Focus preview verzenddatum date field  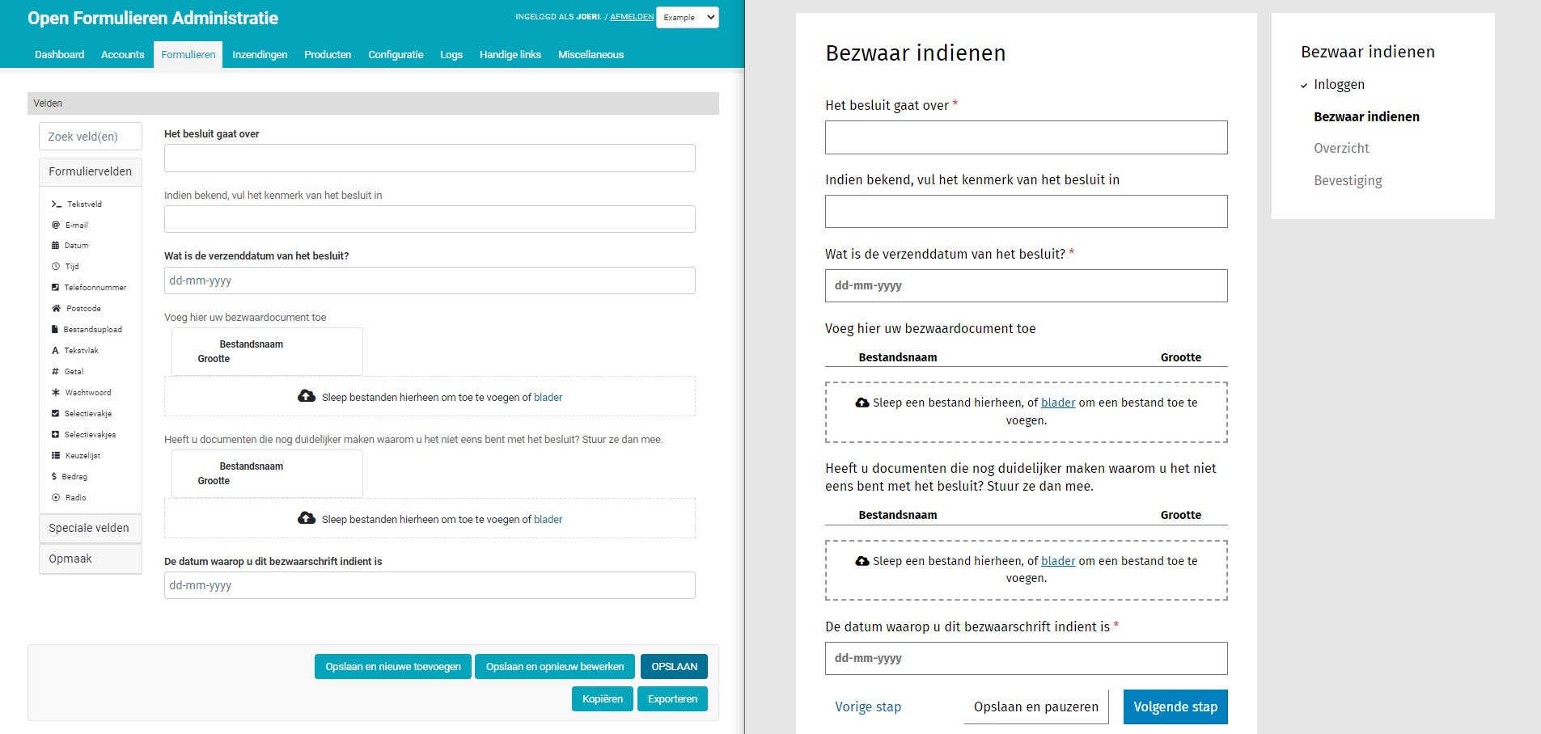[x=1027, y=285]
